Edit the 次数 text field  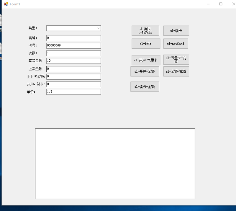click(73, 53)
